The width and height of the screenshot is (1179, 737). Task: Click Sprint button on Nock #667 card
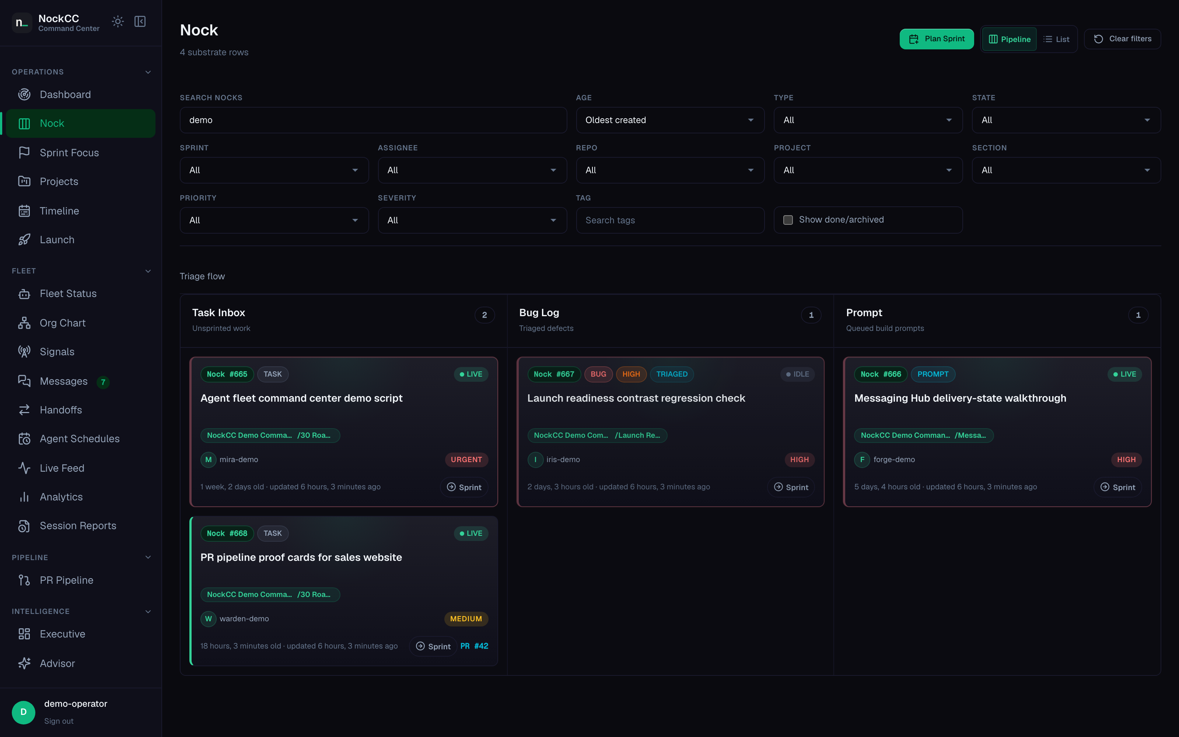tap(791, 487)
